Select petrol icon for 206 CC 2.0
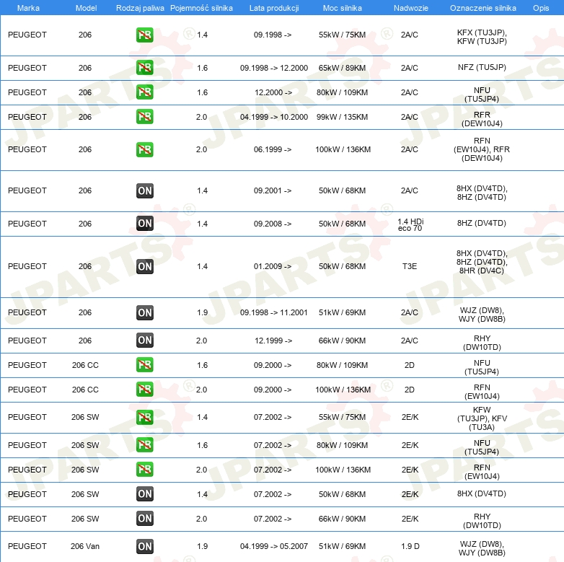564x562 pixels. [145, 390]
